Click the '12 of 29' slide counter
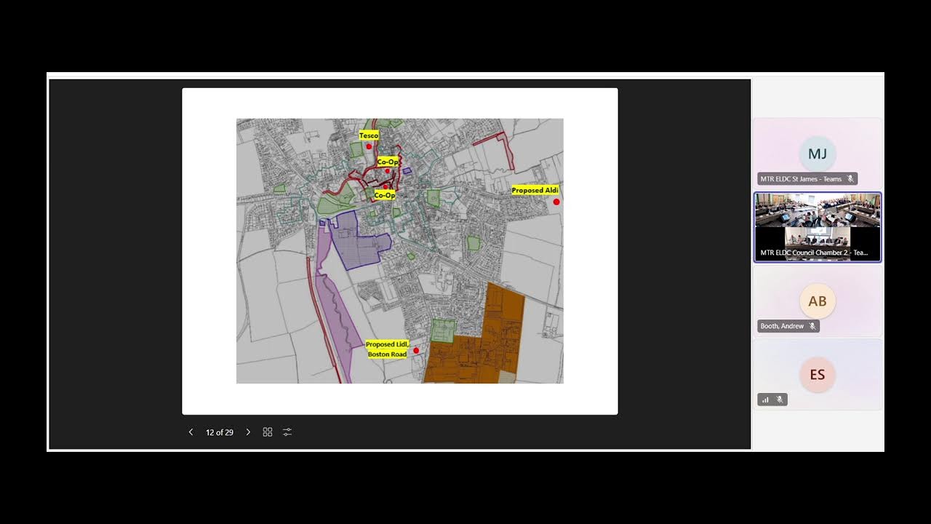Screen dimensions: 931x524 (220, 432)
